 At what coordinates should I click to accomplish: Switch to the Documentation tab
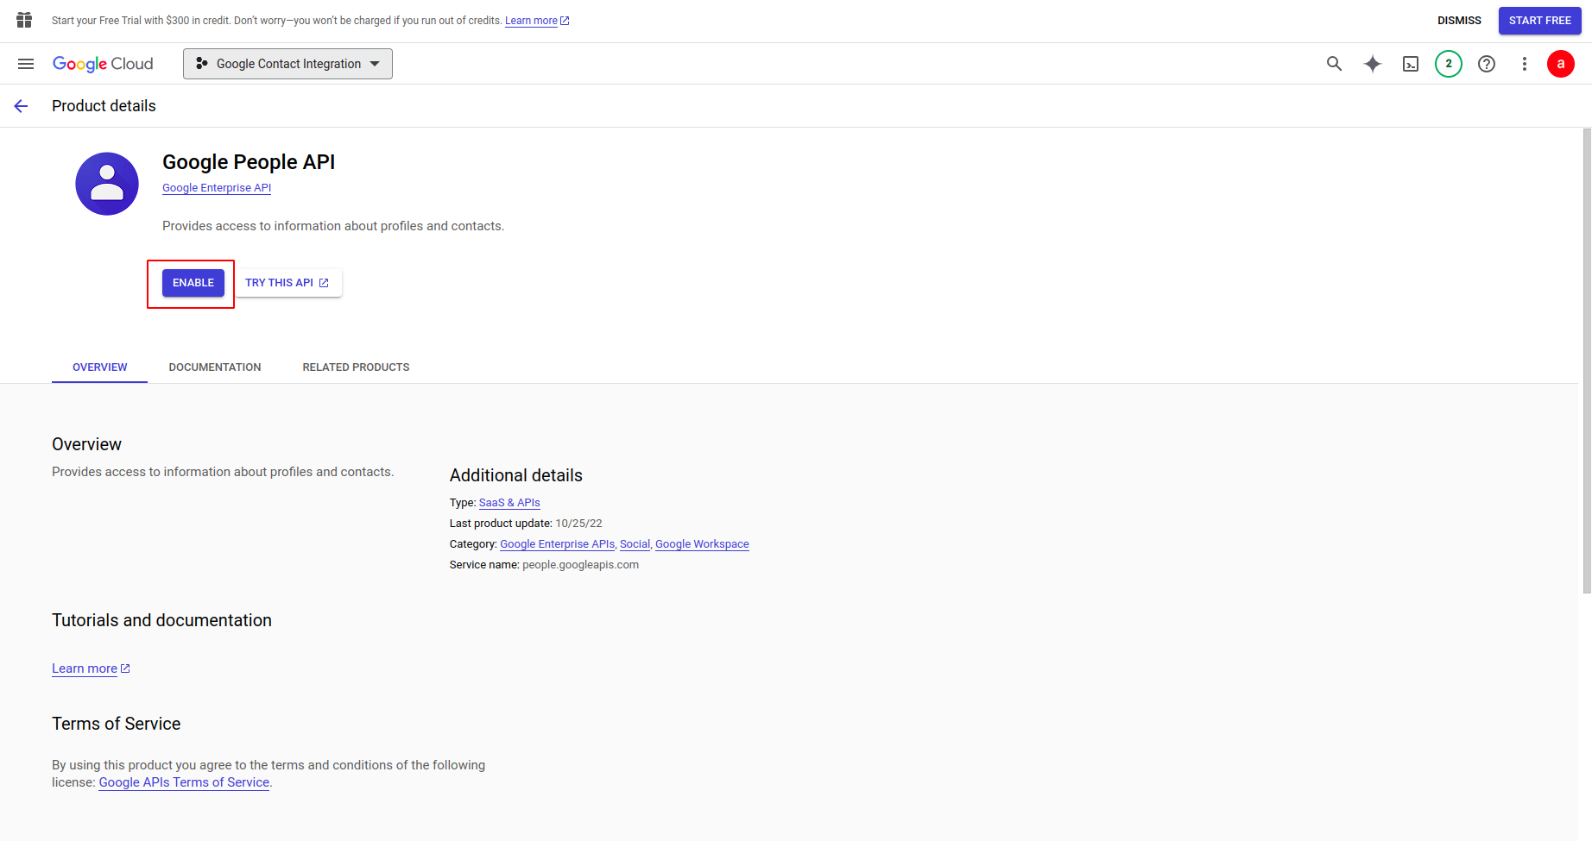click(215, 367)
